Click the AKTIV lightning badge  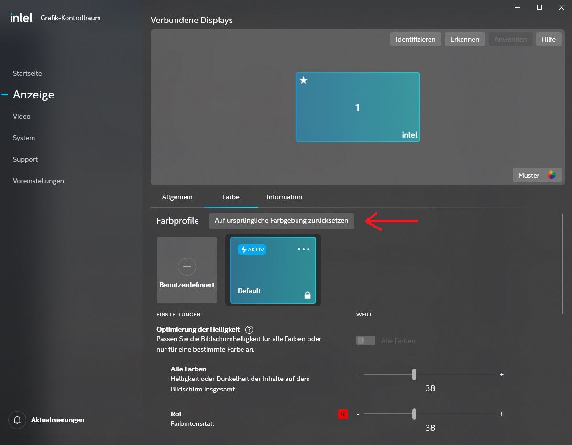(x=252, y=250)
